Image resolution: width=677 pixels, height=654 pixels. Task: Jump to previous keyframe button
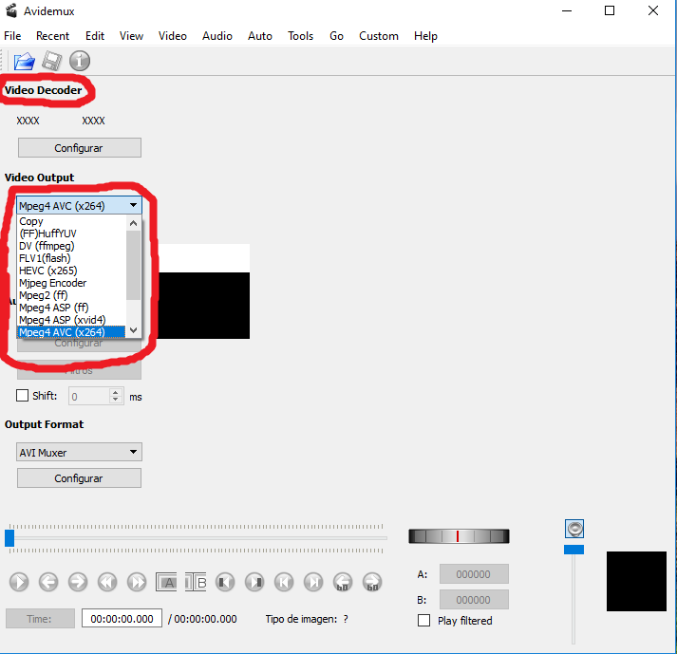[107, 582]
